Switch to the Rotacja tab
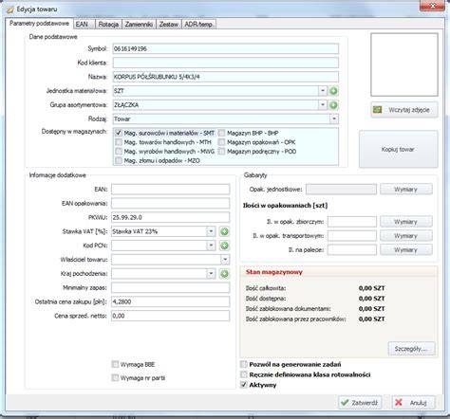450x419 pixels. 108,24
